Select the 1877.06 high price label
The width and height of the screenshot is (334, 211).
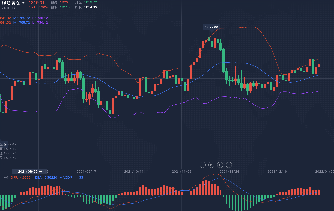click(x=211, y=27)
